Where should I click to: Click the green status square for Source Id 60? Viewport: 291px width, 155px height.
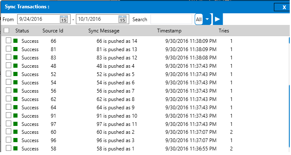(x=15, y=132)
